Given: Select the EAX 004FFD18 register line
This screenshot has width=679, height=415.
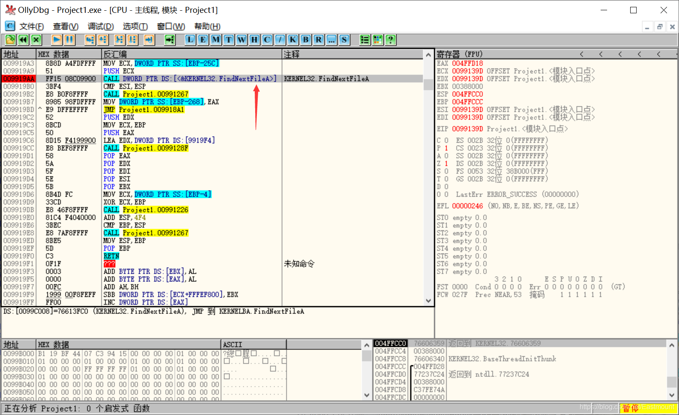Looking at the screenshot, I should 460,63.
